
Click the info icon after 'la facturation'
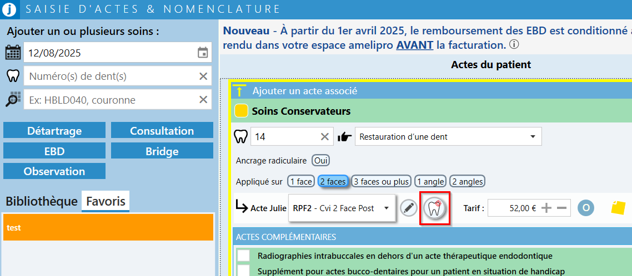[514, 45]
